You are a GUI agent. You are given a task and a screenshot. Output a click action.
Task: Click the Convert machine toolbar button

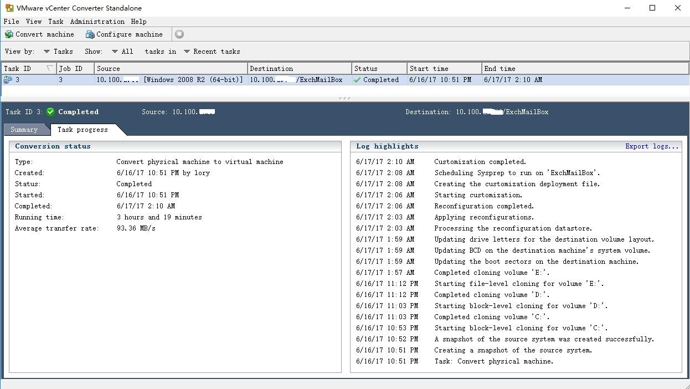(x=39, y=34)
